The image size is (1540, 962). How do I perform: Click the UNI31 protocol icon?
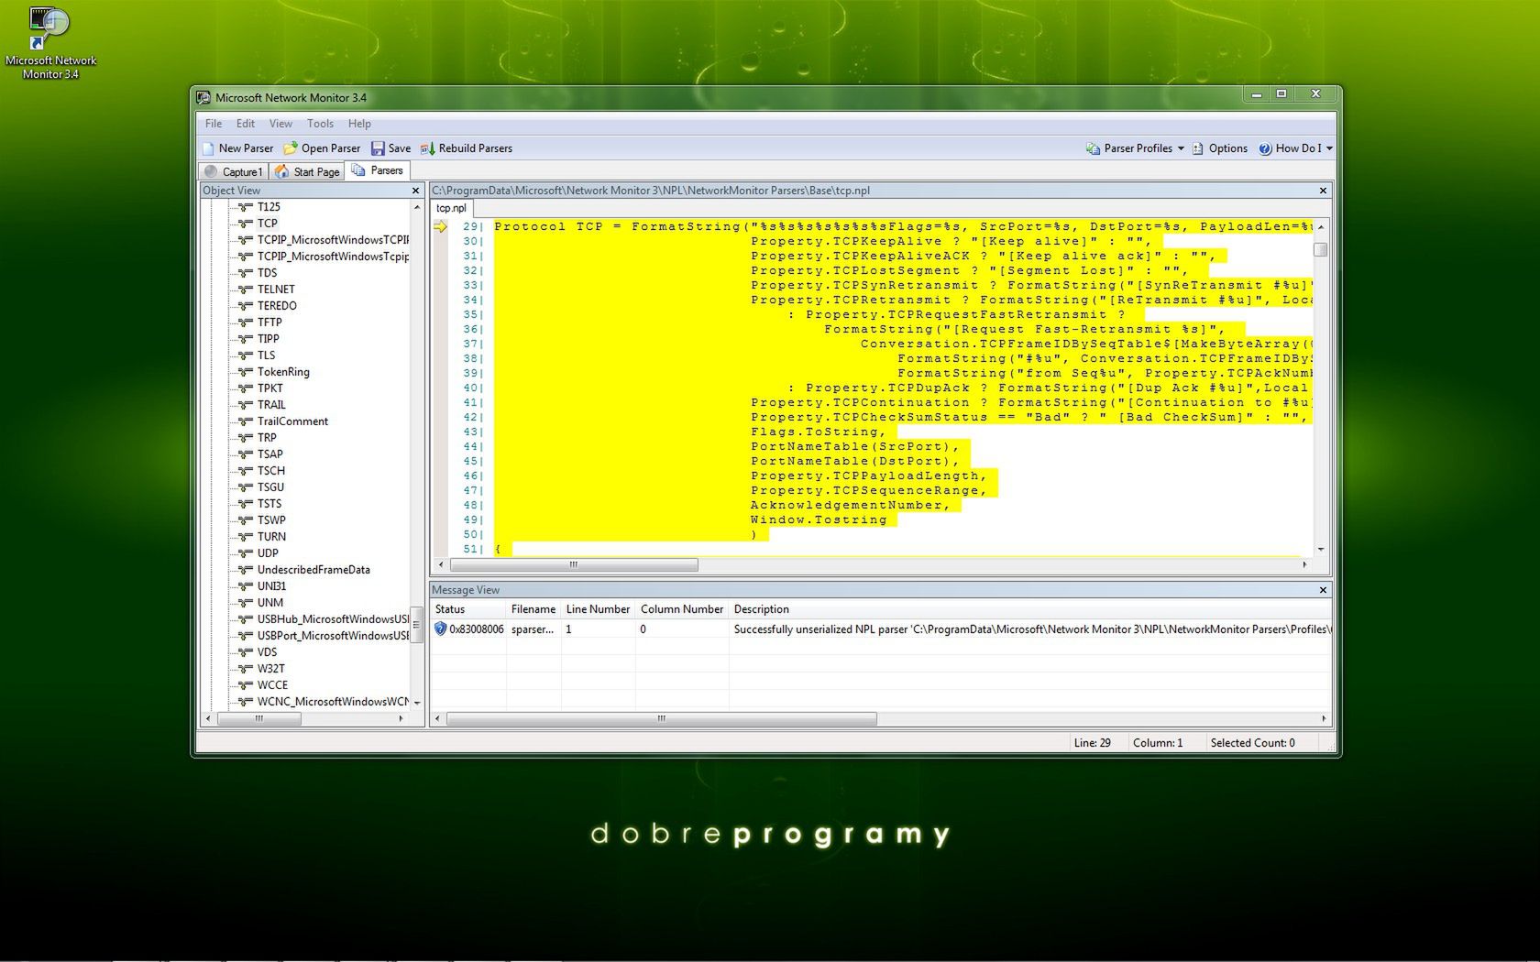(x=246, y=586)
